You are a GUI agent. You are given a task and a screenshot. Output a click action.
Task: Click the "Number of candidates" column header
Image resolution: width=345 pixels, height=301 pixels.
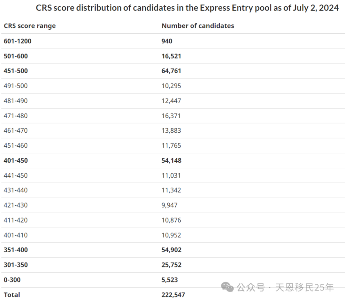(x=198, y=26)
